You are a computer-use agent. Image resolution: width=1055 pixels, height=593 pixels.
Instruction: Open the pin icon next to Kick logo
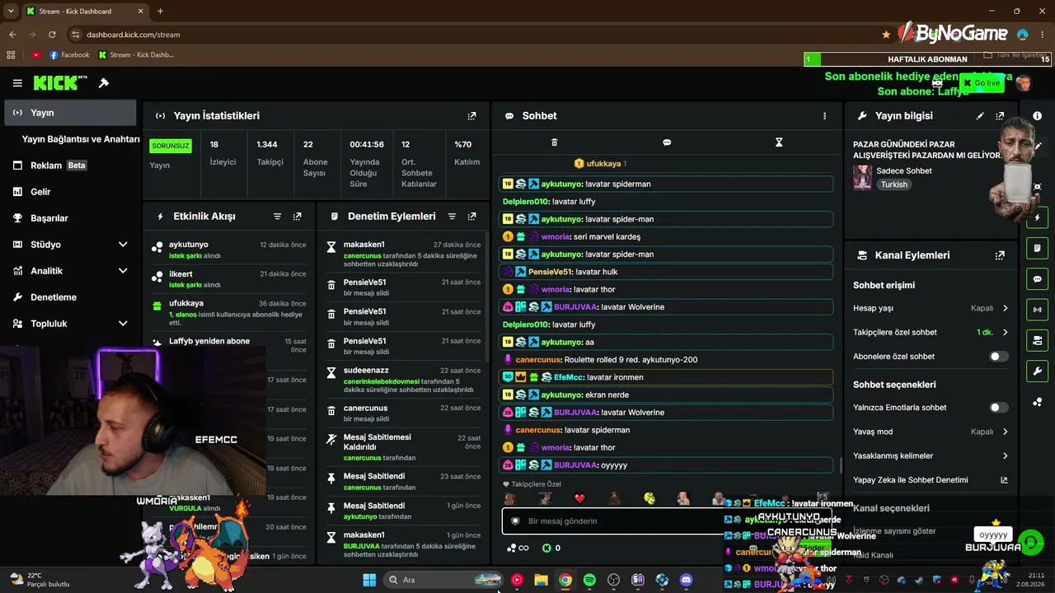pos(104,83)
